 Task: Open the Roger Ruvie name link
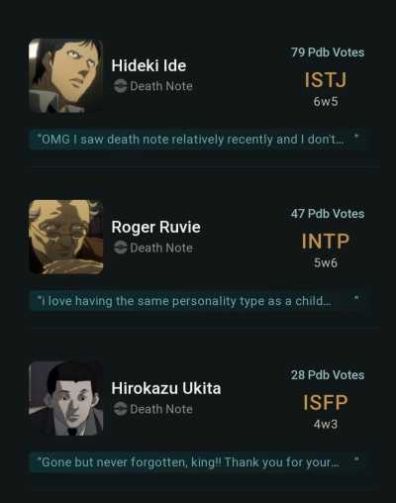tap(155, 227)
